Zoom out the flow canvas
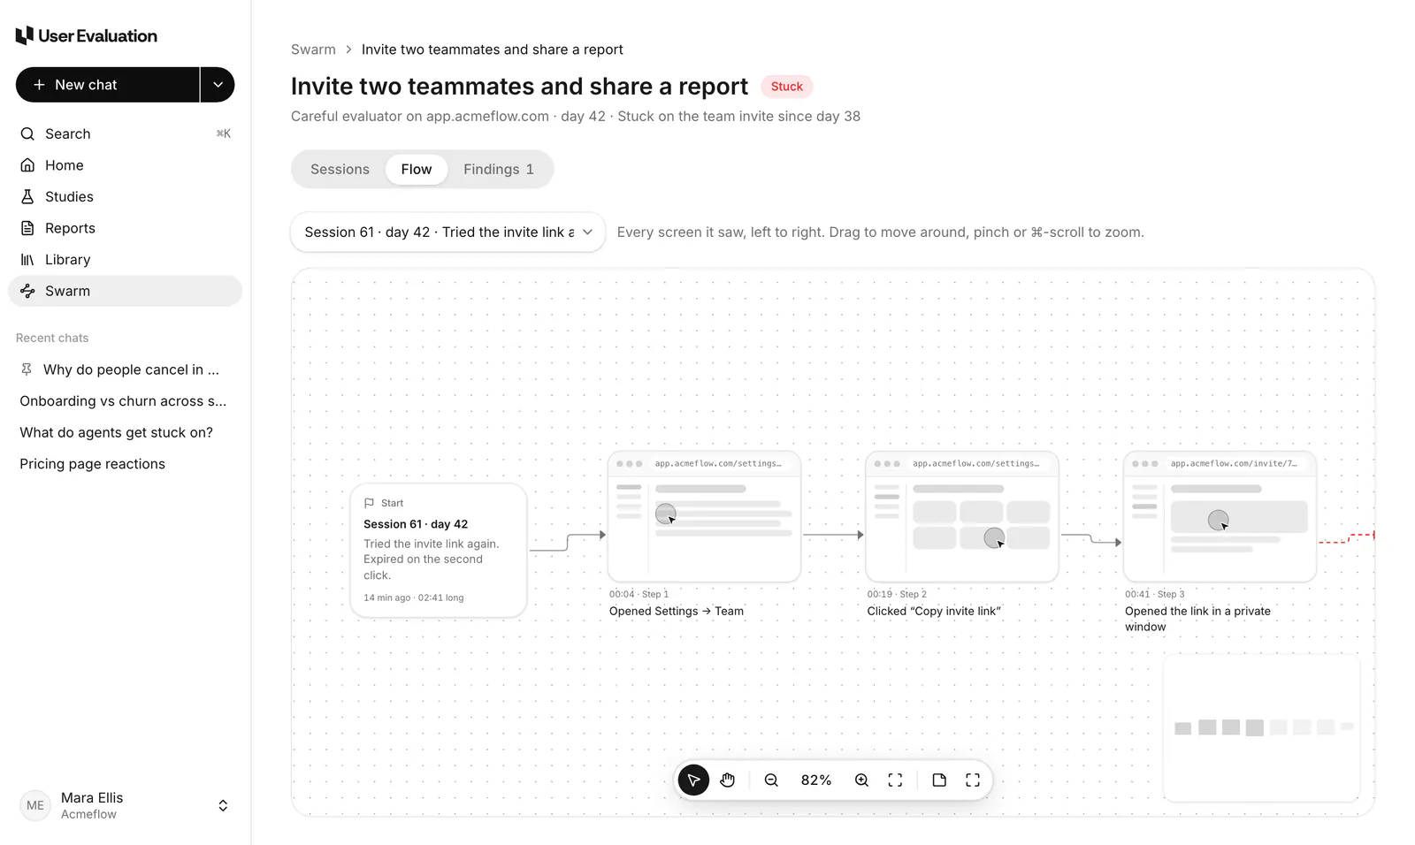The width and height of the screenshot is (1415, 845). click(x=771, y=780)
